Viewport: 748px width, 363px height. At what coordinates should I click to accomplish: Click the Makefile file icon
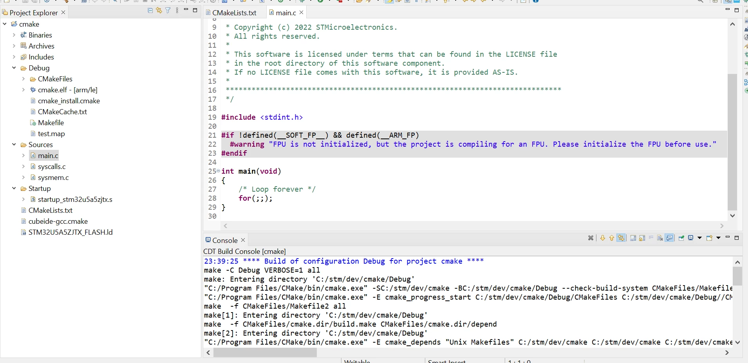[33, 122]
